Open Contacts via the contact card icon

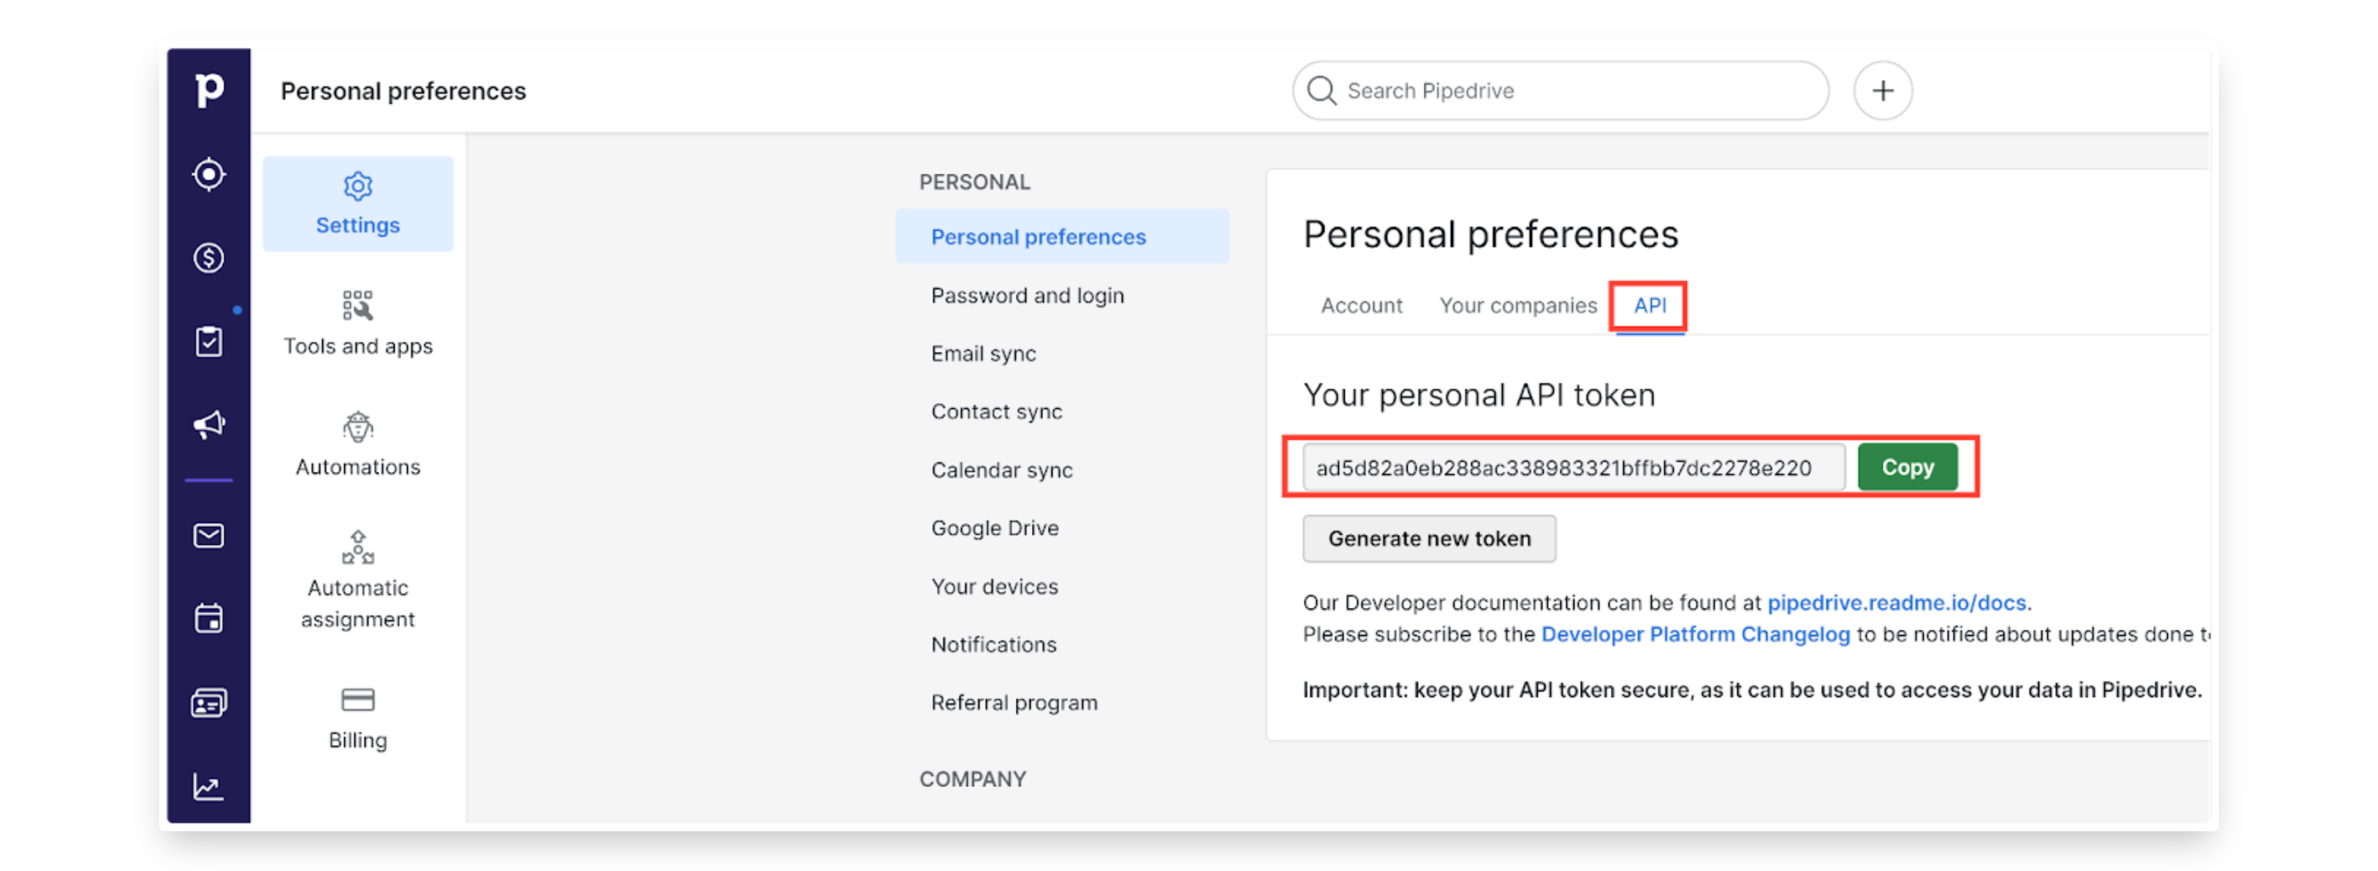[210, 701]
